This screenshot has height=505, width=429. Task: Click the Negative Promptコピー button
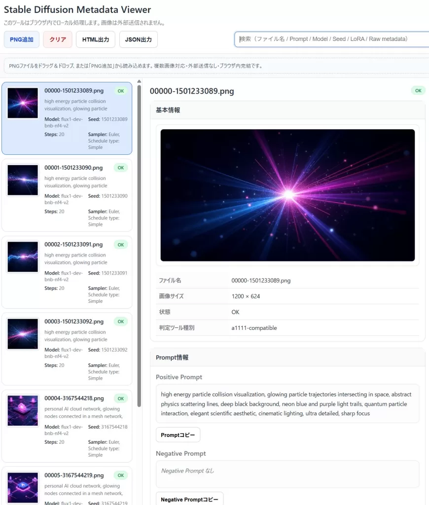[x=189, y=499]
